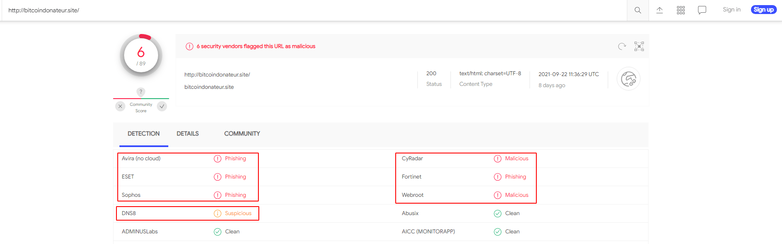This screenshot has width=782, height=244.
Task: Switch to the DETAILS tab
Action: click(x=188, y=134)
